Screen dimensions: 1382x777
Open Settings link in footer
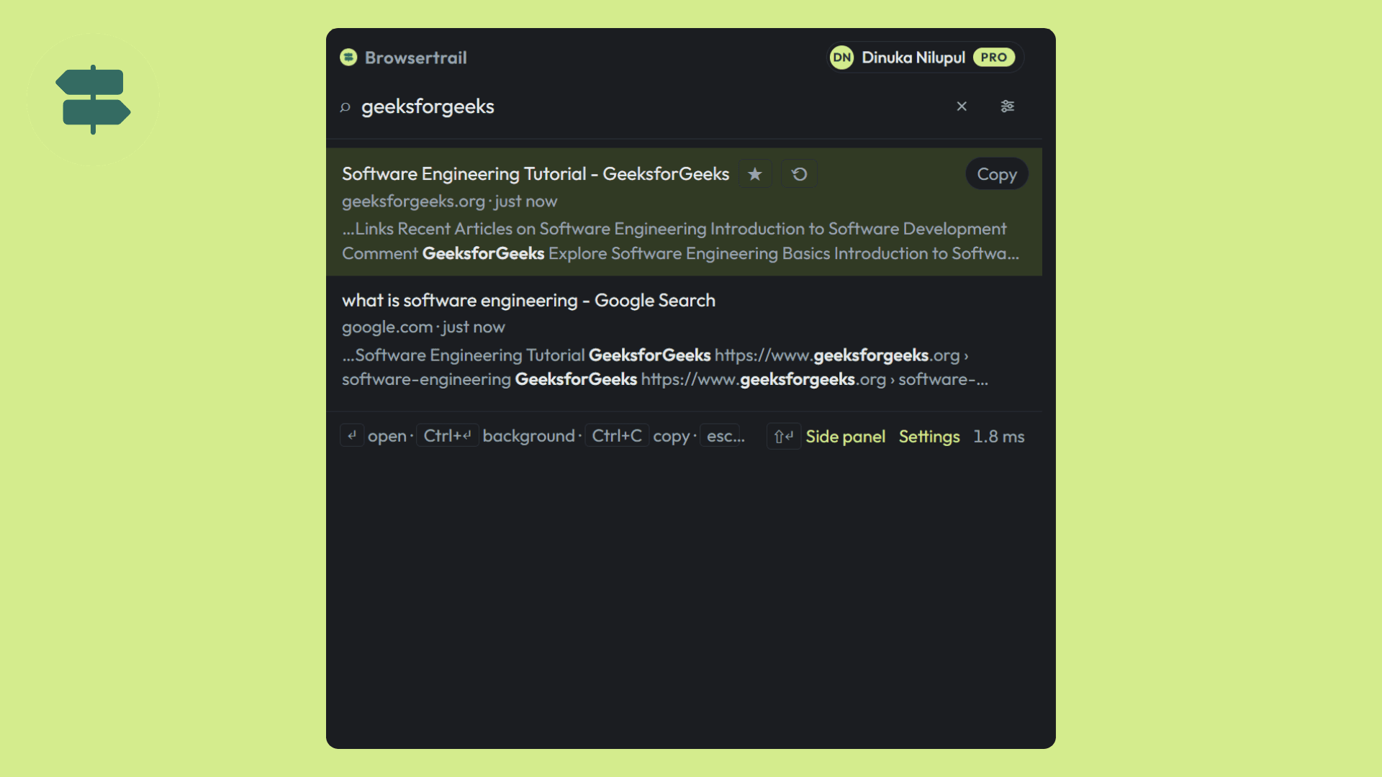point(929,437)
